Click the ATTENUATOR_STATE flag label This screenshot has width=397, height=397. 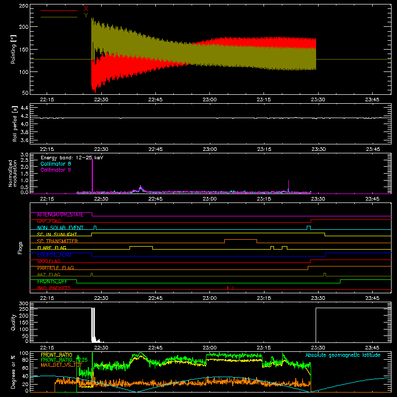[60, 215]
